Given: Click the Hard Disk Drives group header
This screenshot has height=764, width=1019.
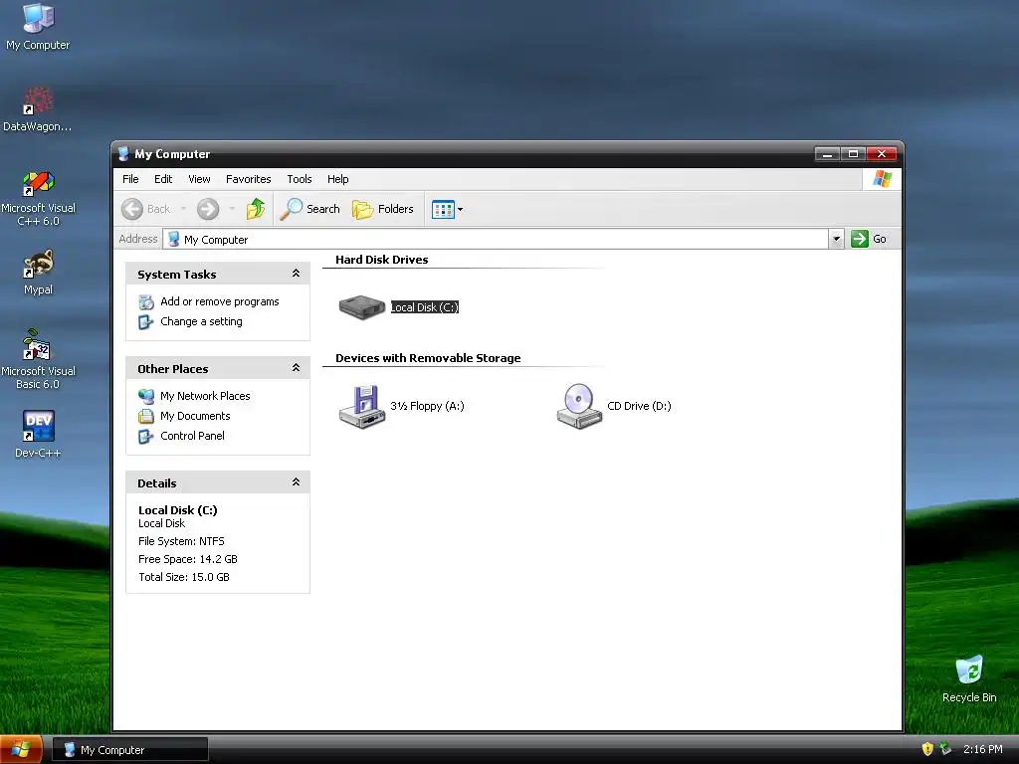Looking at the screenshot, I should 381,260.
